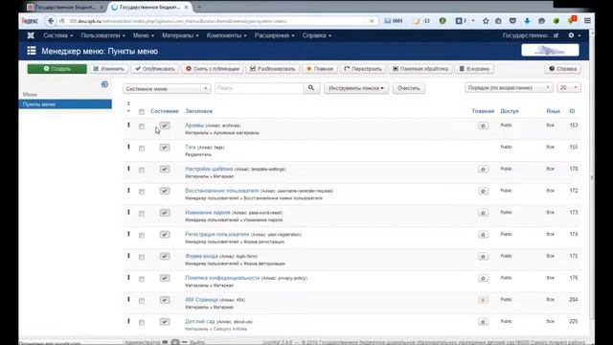Click the Поиск search input field
The width and height of the screenshot is (613, 345).
click(259, 88)
